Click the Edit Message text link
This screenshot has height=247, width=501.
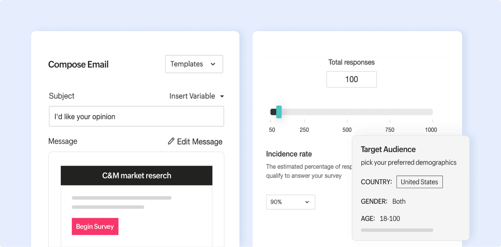pos(199,141)
